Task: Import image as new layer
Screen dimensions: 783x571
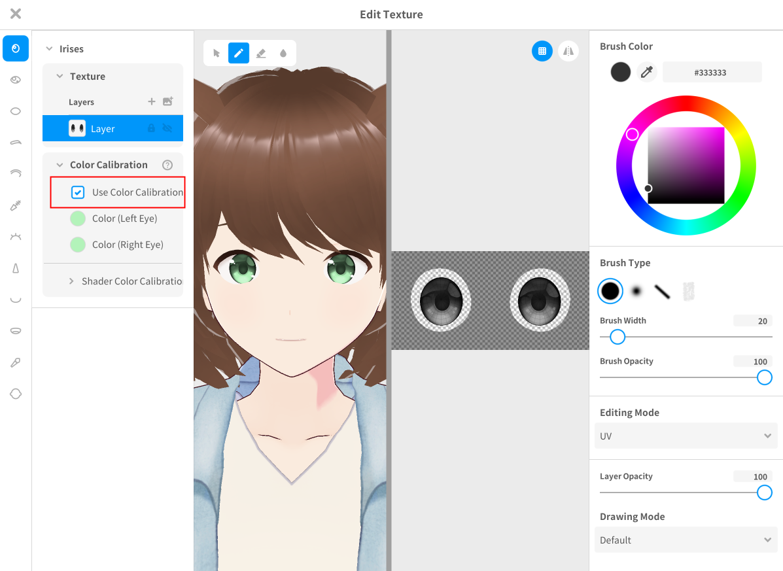Action: 168,101
